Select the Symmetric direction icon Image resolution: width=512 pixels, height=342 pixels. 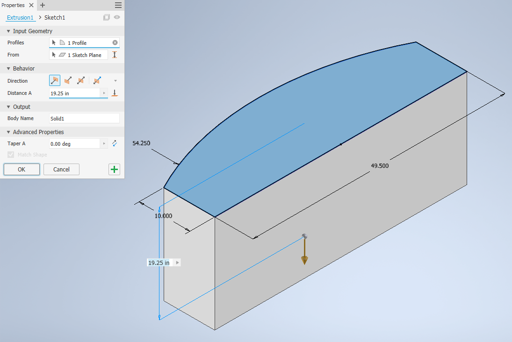click(81, 80)
